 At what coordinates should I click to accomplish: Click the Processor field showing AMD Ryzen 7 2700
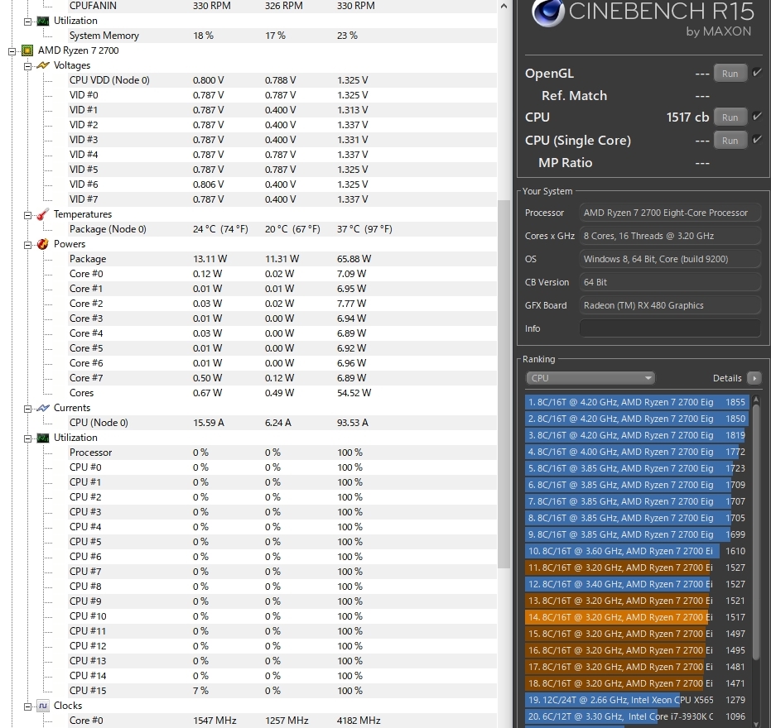coord(670,213)
